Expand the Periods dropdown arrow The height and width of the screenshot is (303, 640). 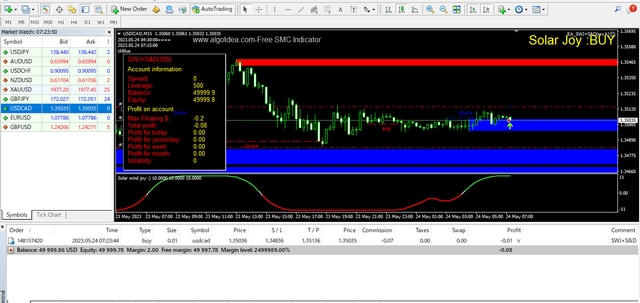(x=526, y=9)
